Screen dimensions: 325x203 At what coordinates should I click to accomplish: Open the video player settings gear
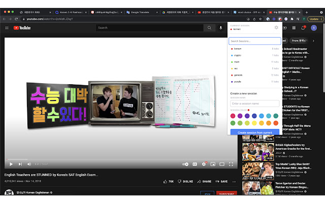[x=204, y=164]
